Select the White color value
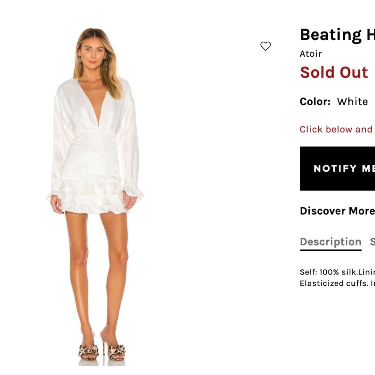The width and height of the screenshot is (375, 375). click(x=352, y=102)
